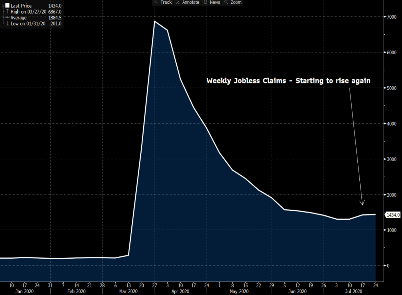This screenshot has height=295, width=402.
Task: Click the 7000 y-axis value label
Action: click(x=390, y=17)
